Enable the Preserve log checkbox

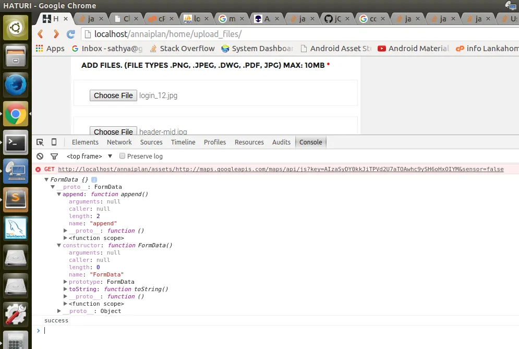pyautogui.click(x=122, y=156)
